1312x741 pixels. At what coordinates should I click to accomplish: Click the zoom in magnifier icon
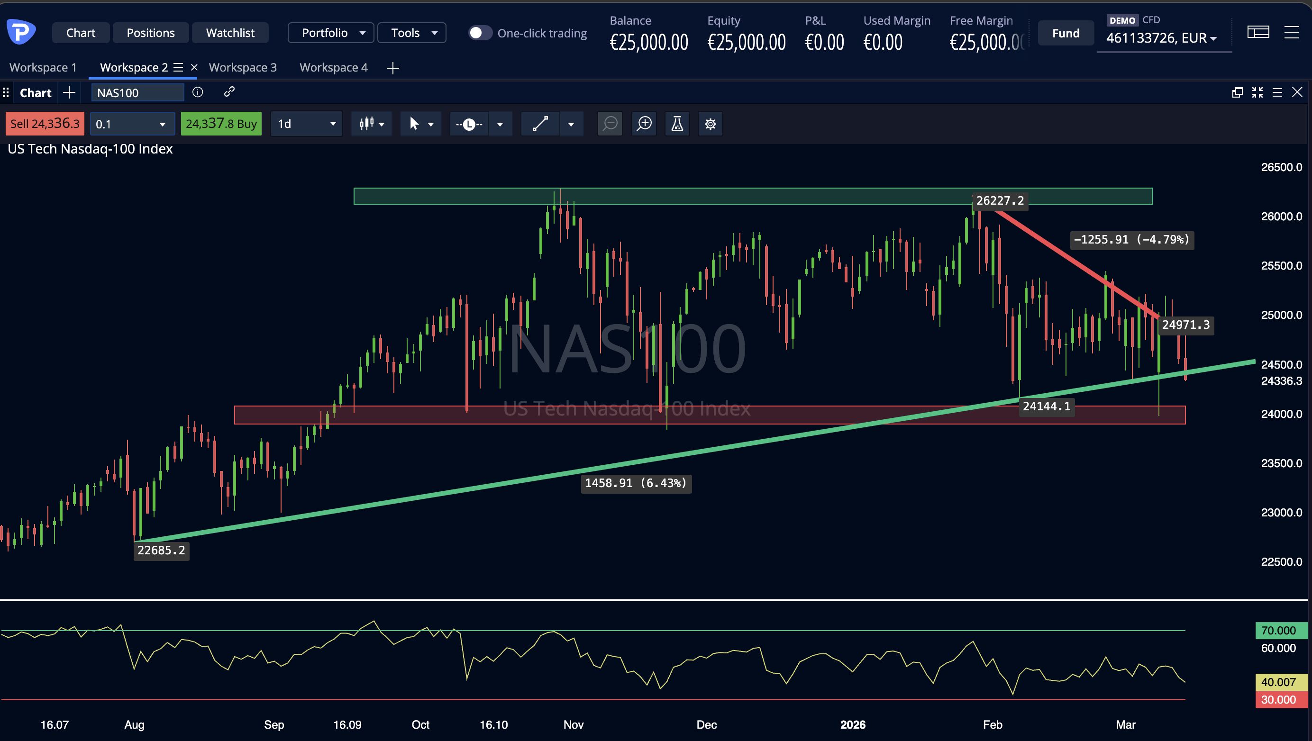(x=644, y=124)
